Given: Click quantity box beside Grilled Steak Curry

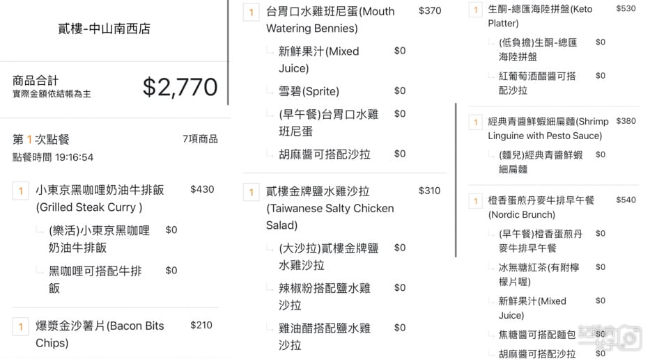Looking at the screenshot, I should click(20, 191).
